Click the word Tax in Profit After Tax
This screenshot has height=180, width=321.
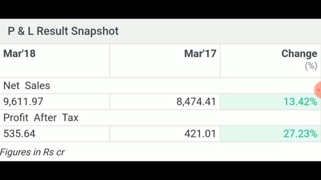tap(70, 117)
